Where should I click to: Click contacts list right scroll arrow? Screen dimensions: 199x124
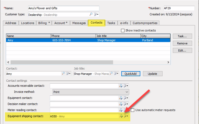(x=168, y=62)
